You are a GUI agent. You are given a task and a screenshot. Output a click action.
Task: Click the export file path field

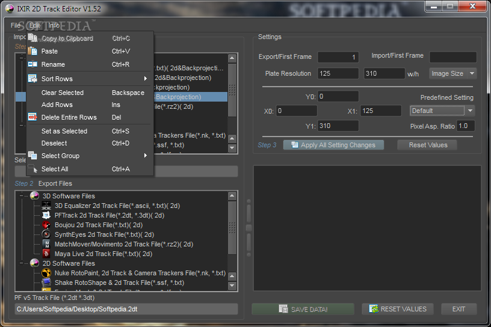click(126, 309)
